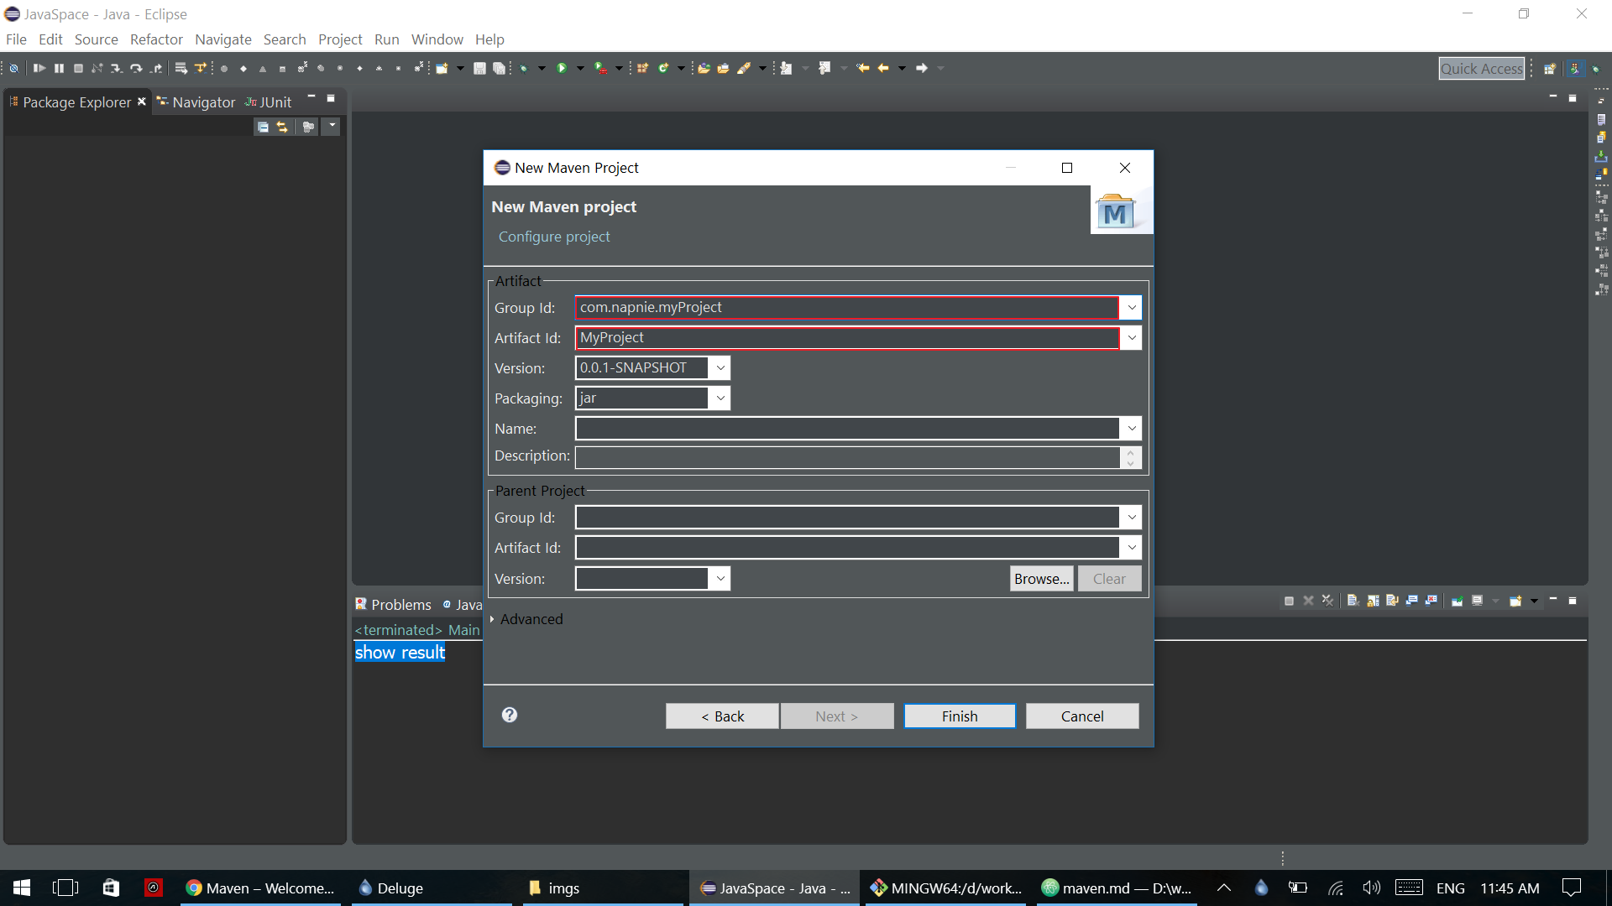Expand the Advanced section
1612x906 pixels.
pyautogui.click(x=492, y=619)
